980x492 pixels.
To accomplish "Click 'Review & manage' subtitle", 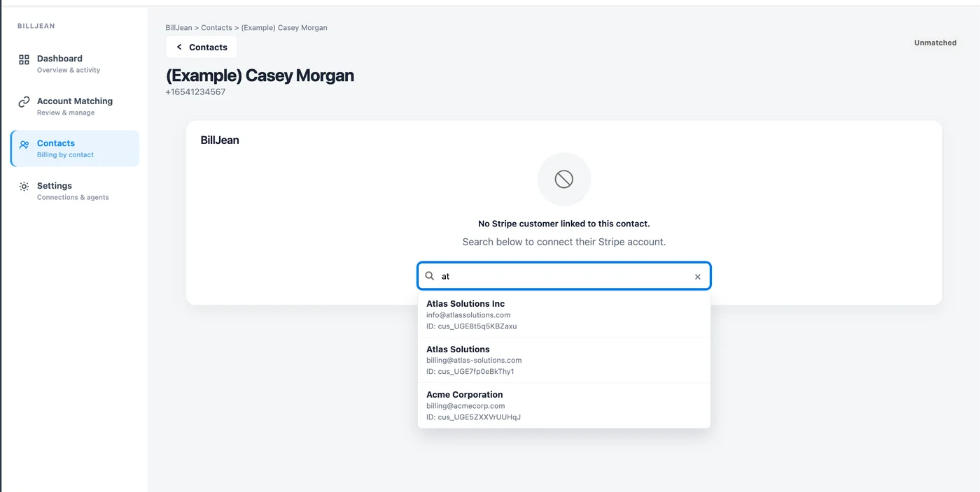I will pos(66,113).
